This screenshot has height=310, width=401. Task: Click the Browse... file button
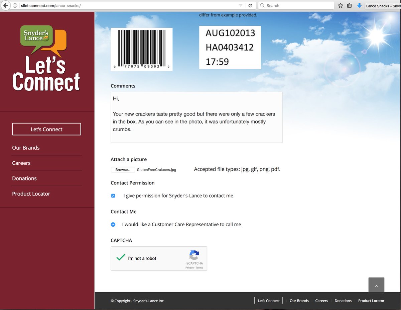pyautogui.click(x=123, y=170)
